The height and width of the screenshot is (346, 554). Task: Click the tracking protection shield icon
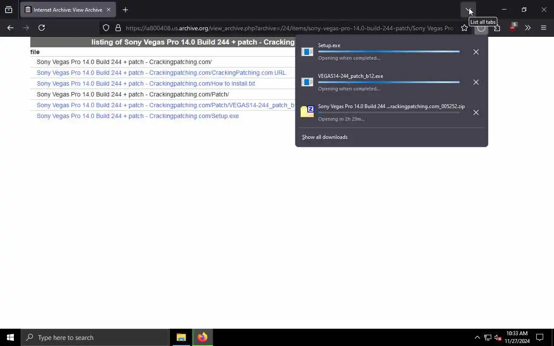[106, 28]
